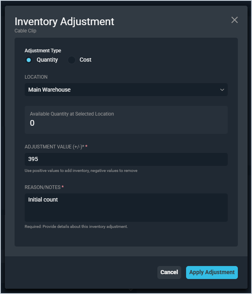
Task: Select the Cost radio button
Action: tap(72, 60)
